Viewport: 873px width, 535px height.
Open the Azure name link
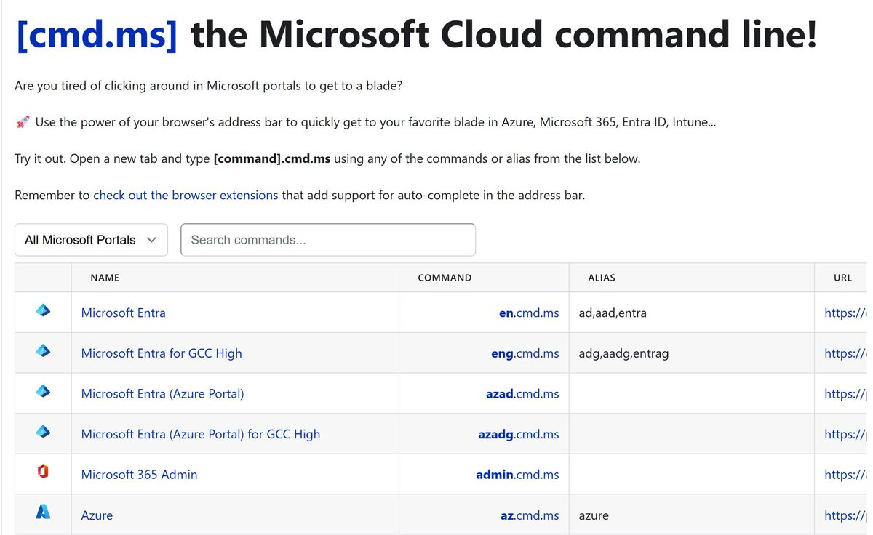tap(97, 515)
